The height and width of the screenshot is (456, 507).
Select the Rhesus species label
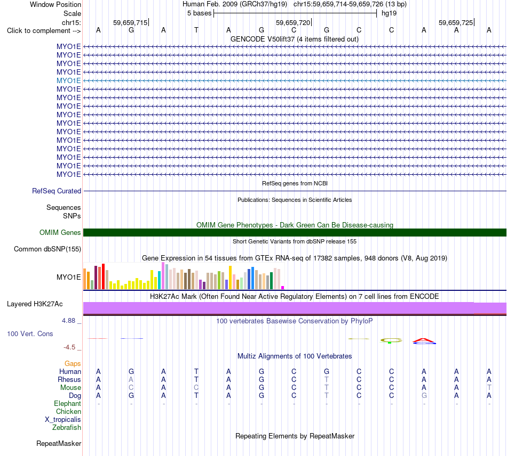click(69, 380)
